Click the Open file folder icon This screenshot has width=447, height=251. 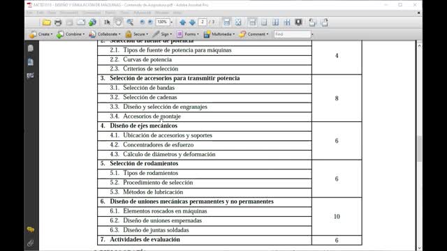coord(47,22)
